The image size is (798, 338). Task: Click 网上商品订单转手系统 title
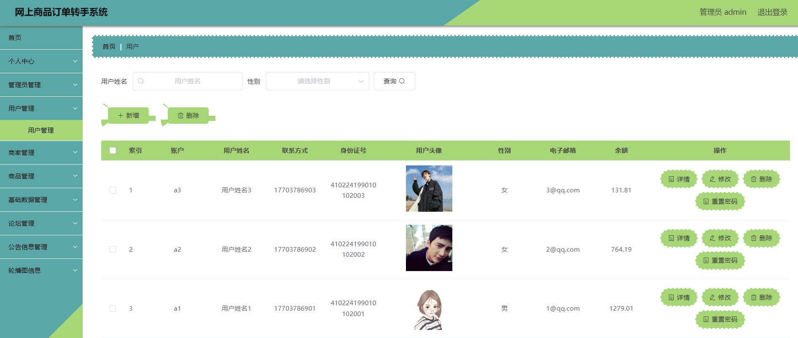(x=61, y=12)
